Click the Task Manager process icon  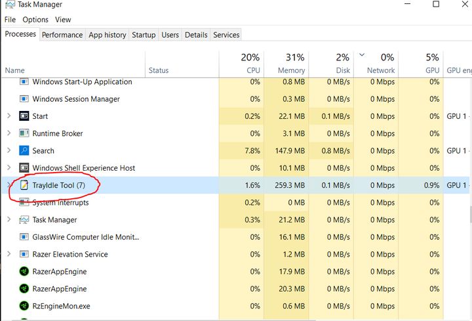click(24, 220)
